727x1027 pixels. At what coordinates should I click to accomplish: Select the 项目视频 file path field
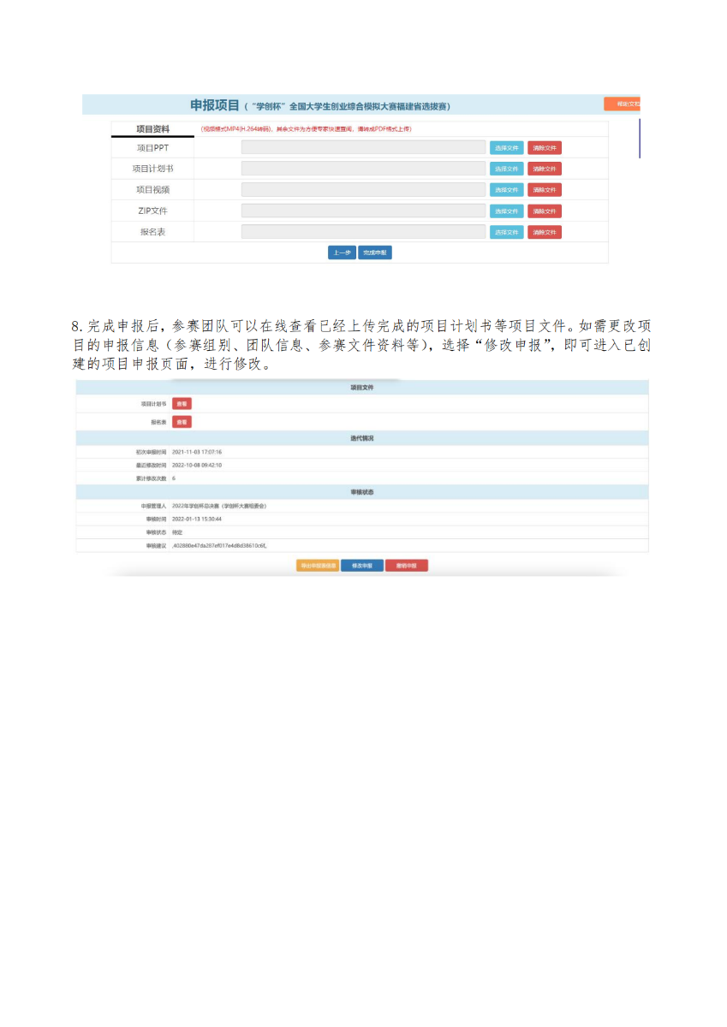tap(363, 190)
